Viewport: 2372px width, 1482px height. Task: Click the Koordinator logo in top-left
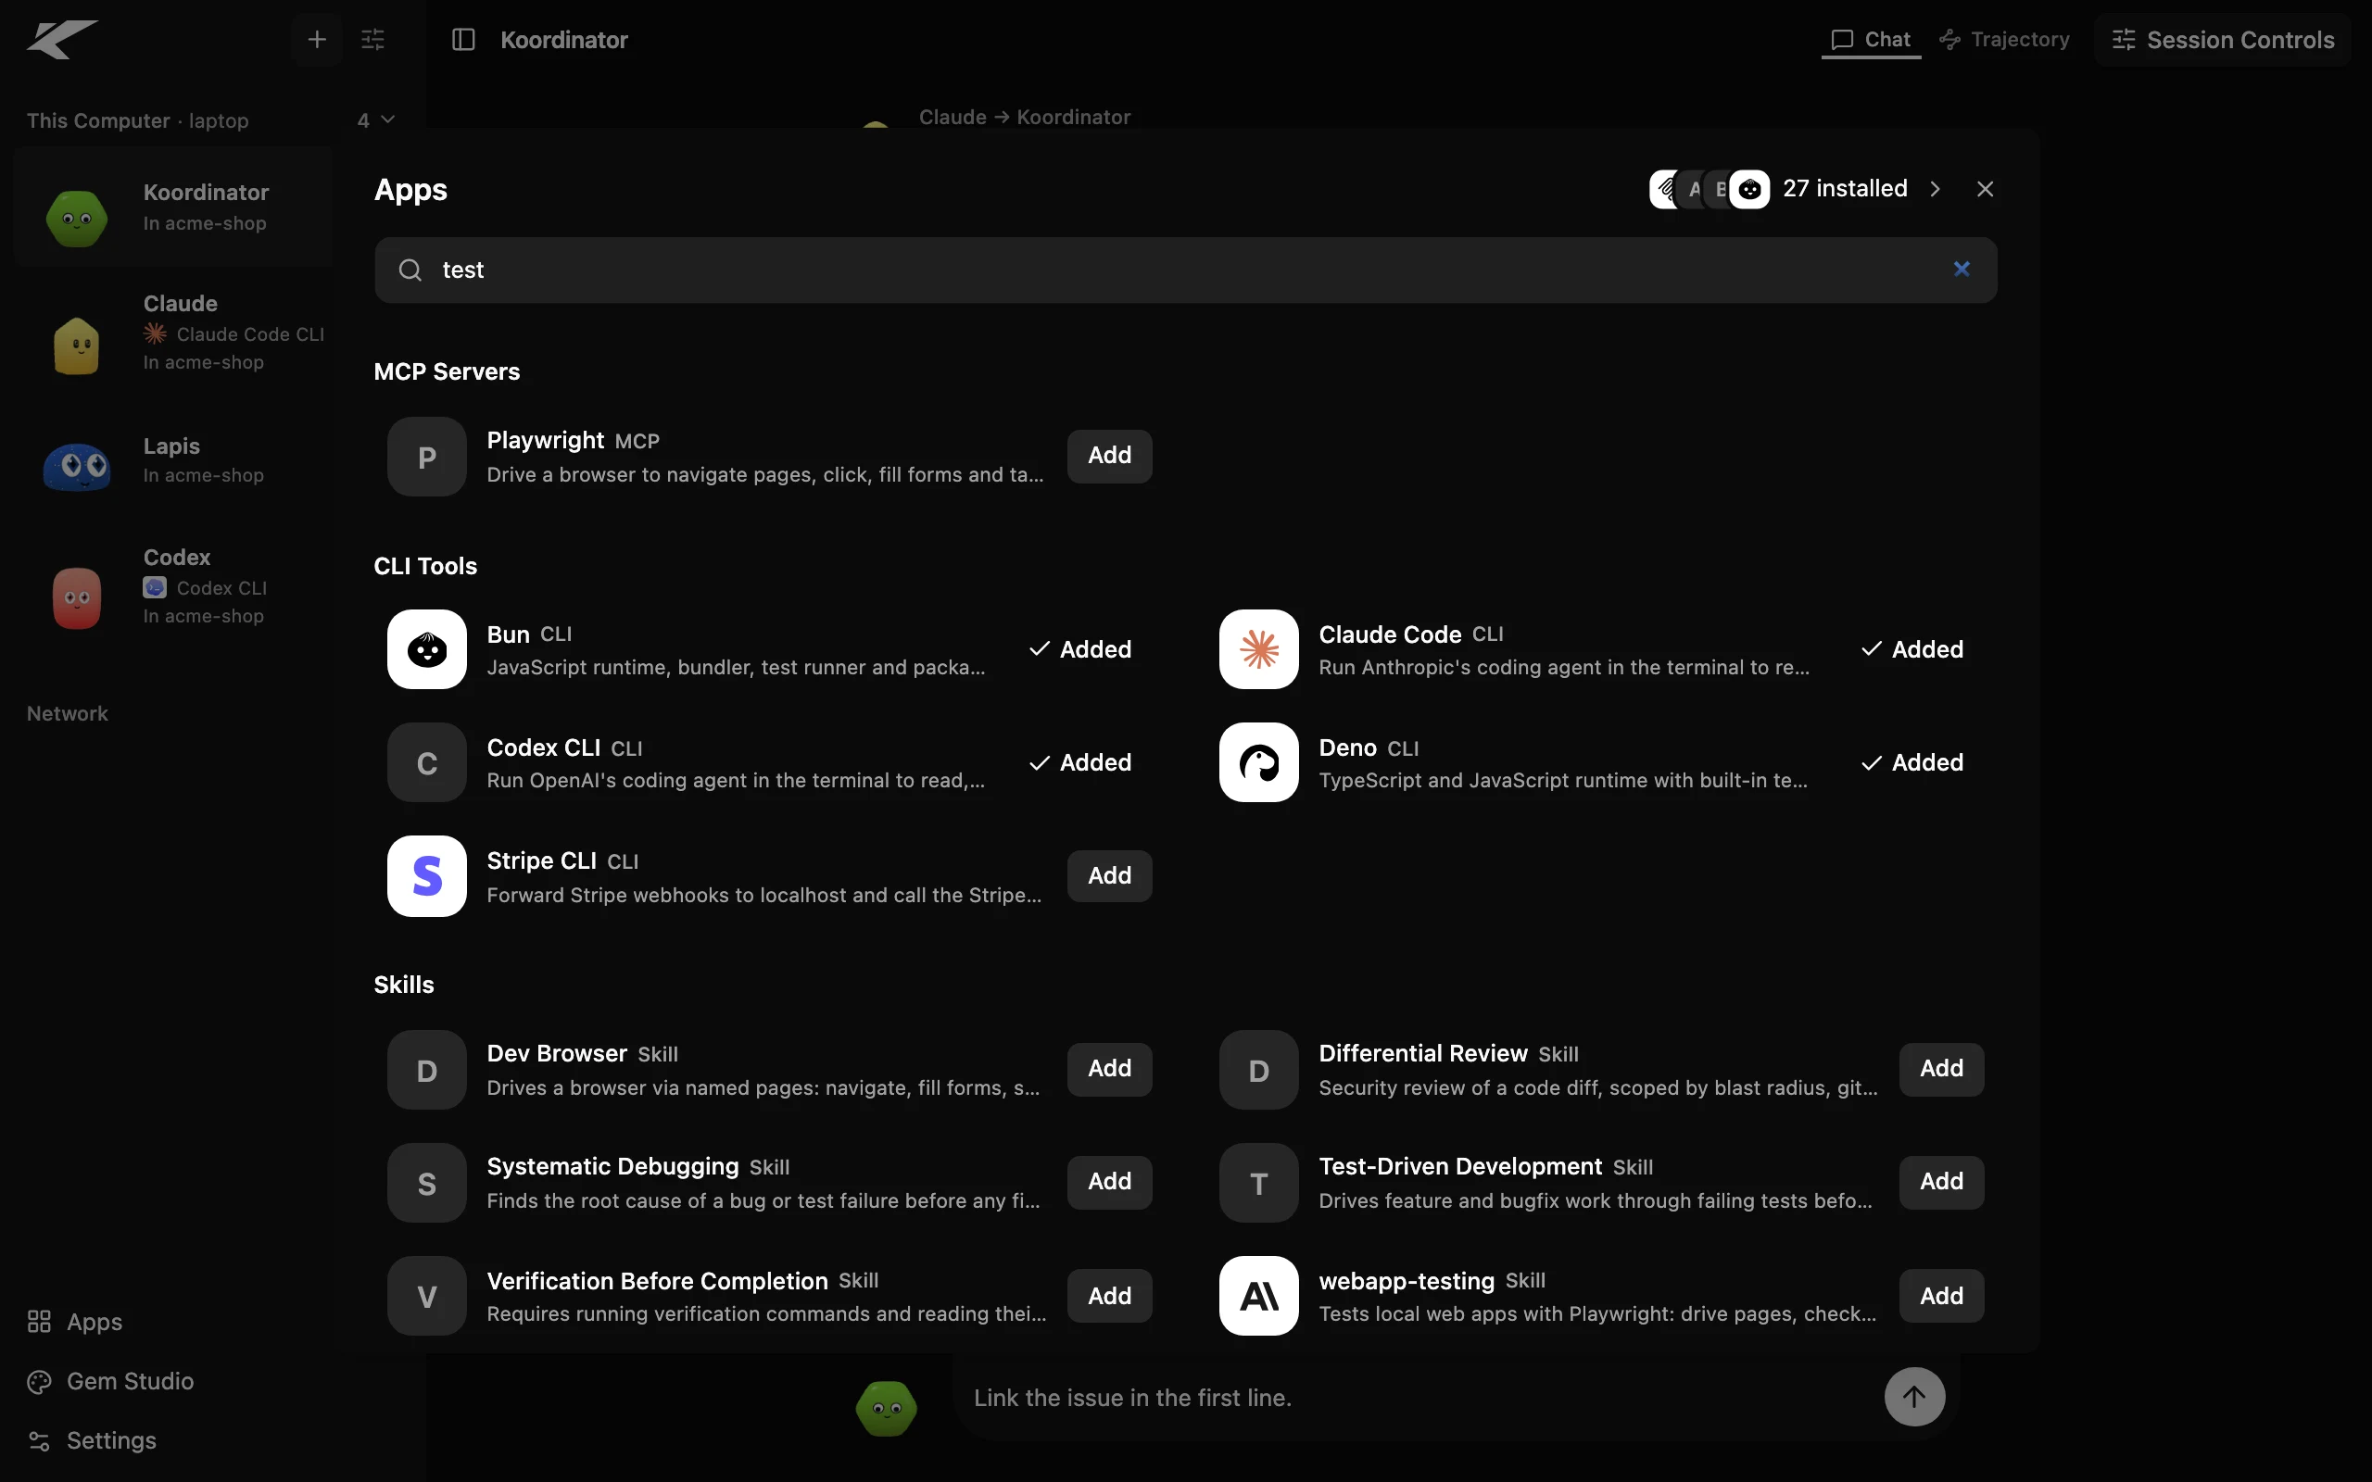(62, 39)
